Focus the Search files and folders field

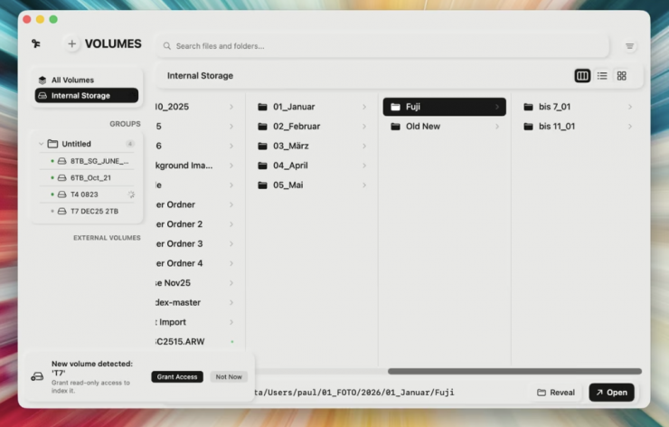380,46
